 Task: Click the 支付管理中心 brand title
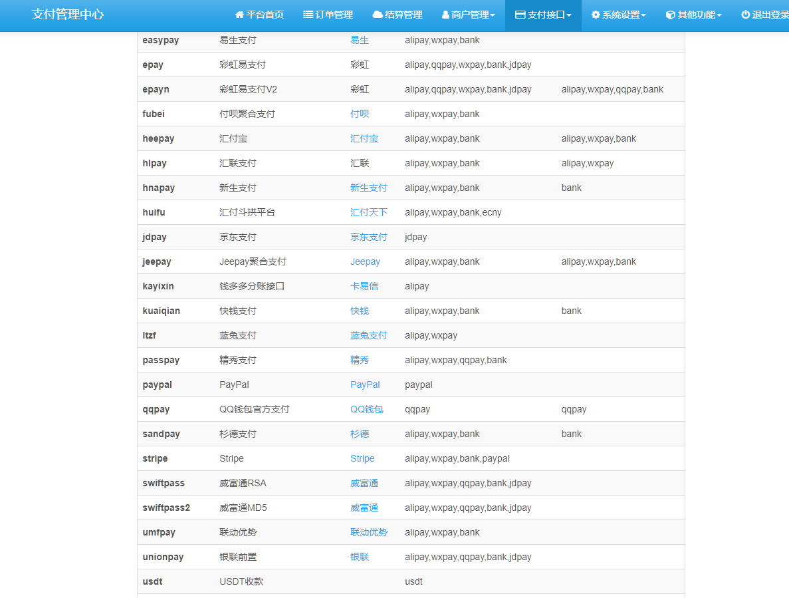pos(67,15)
